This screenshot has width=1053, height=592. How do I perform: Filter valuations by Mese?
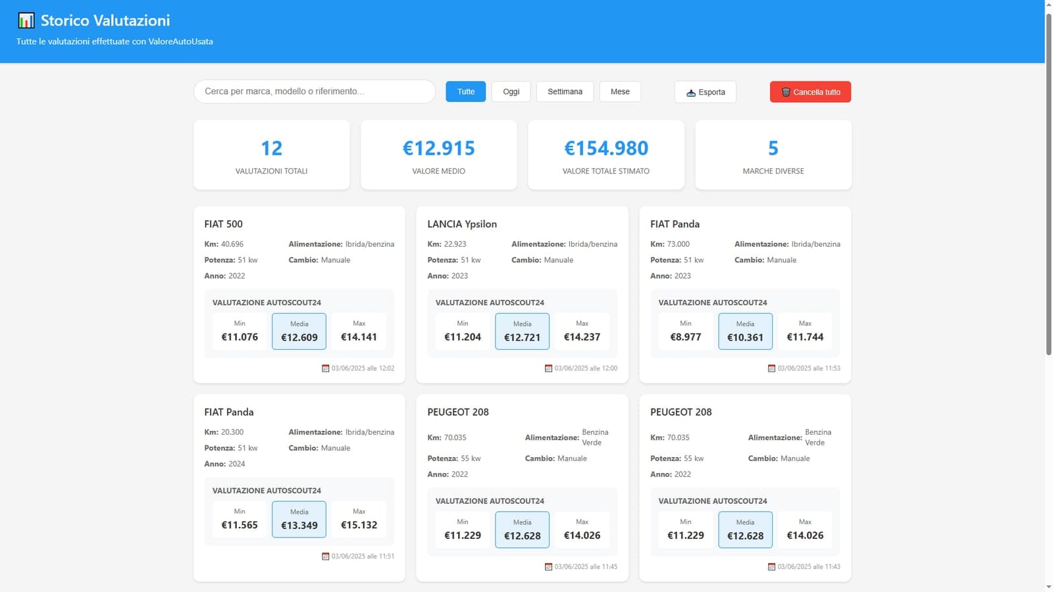pos(620,91)
